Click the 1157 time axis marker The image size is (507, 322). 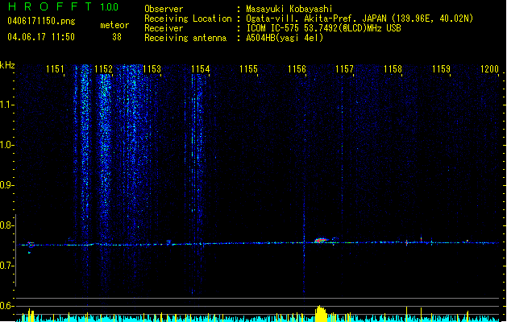tap(344, 69)
